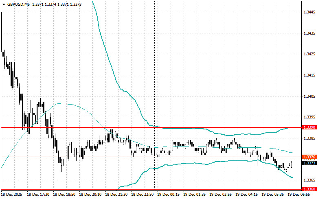Image resolution: width=318 pixels, height=199 pixels.
Task: Click the GBPUSD,M5 chart title text
Action: click(19, 4)
